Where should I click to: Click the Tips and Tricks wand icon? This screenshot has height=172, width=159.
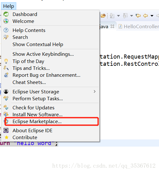point(6,68)
